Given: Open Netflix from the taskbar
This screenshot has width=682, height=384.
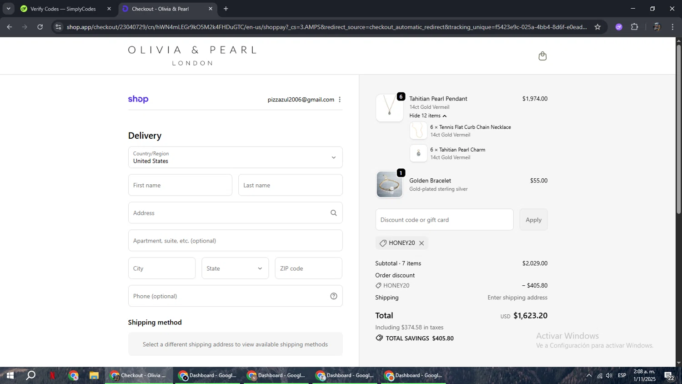Looking at the screenshot, I should pyautogui.click(x=52, y=376).
